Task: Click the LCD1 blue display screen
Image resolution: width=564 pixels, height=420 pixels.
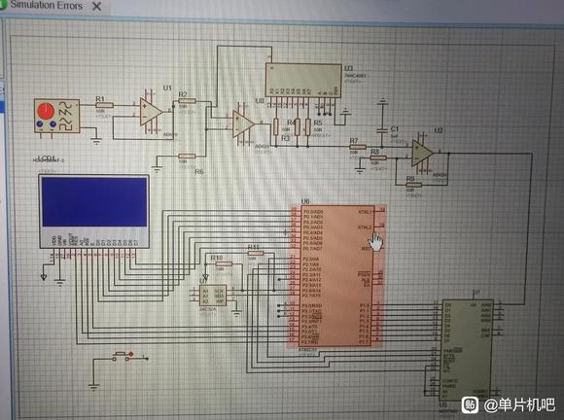Action: [94, 201]
